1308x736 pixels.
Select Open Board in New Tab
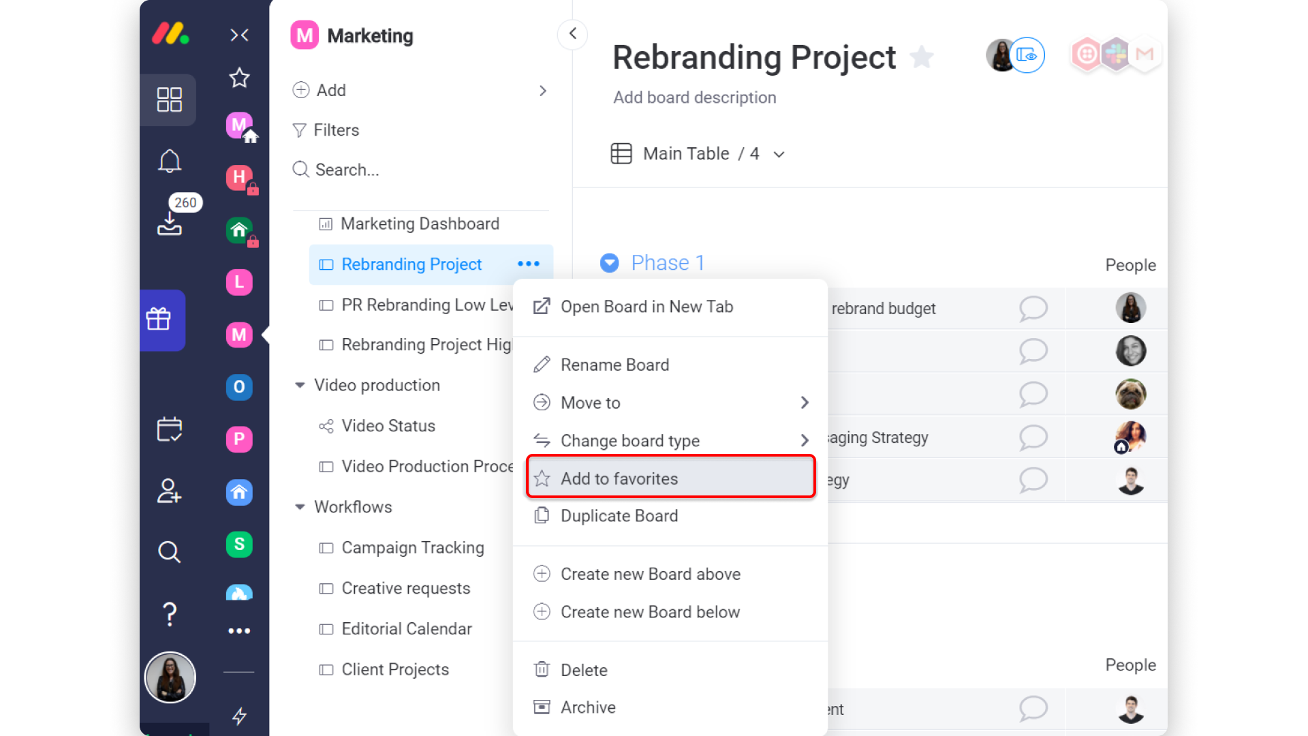670,307
